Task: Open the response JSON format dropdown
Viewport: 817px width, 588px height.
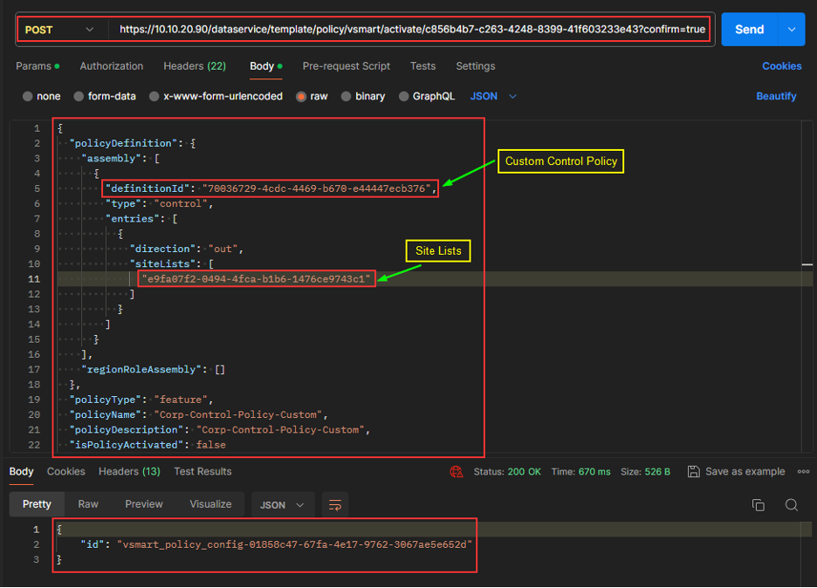Action: click(283, 505)
